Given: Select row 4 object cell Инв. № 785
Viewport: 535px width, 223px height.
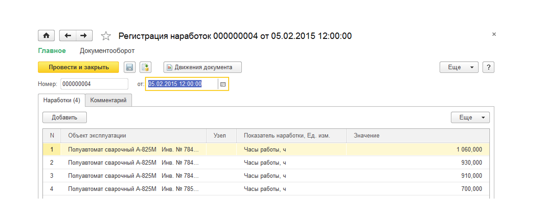Looking at the screenshot, I should click(134, 189).
